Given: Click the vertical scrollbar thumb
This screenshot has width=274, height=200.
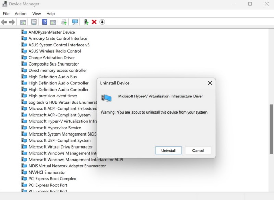Looking at the screenshot, I should tap(271, 129).
